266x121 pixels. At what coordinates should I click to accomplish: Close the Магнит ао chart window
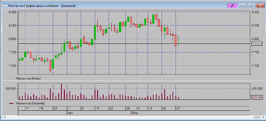pyautogui.click(x=260, y=6)
